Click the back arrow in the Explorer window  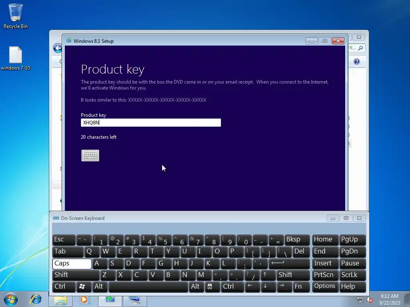click(58, 48)
